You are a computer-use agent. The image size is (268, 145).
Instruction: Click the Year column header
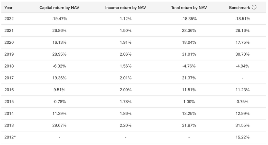coord(9,7)
